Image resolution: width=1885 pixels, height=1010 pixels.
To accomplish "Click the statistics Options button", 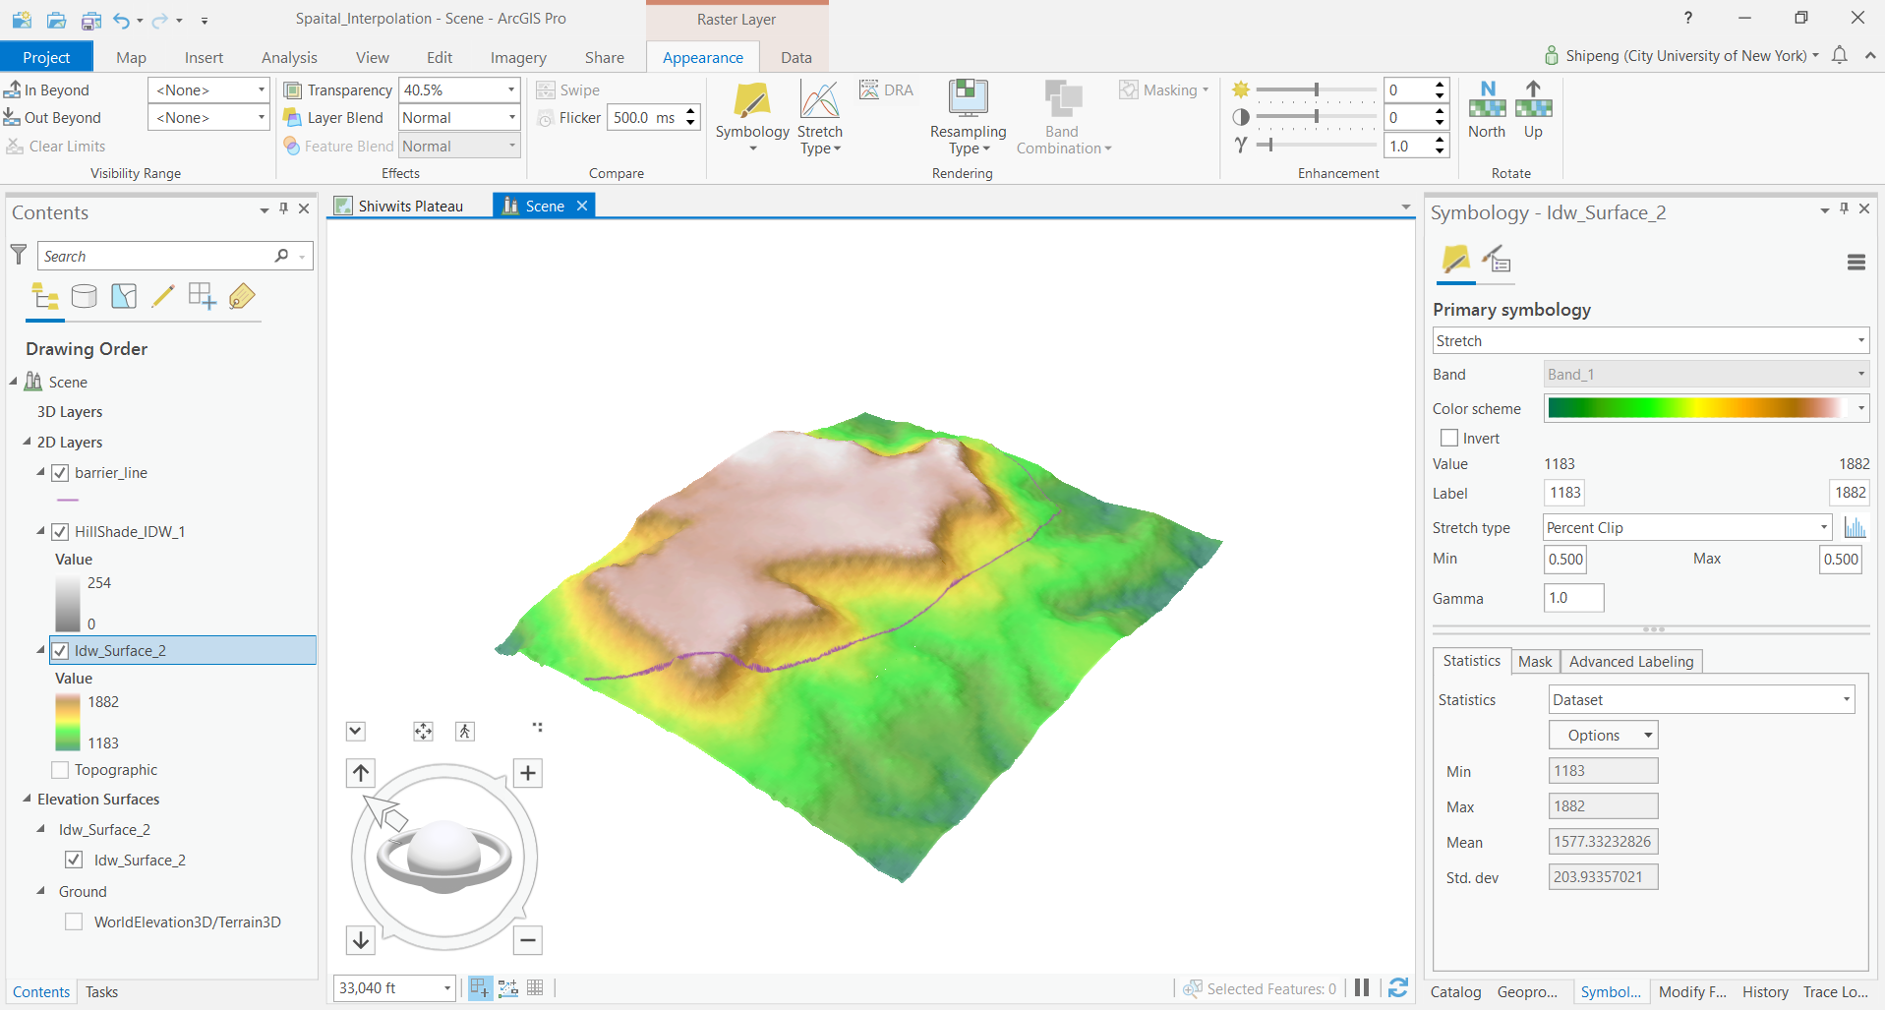I will [x=1603, y=736].
